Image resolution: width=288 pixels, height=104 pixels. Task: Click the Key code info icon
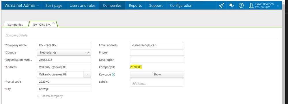pos(113,74)
